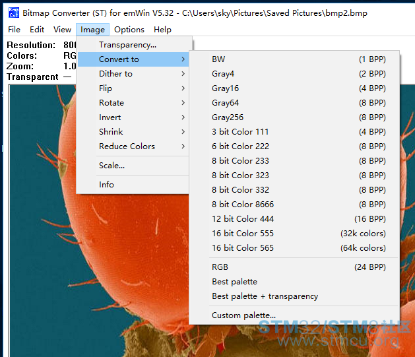Viewport: 415px width, 357px height.
Task: Choose Scale... from the Image menu
Action: click(133, 166)
